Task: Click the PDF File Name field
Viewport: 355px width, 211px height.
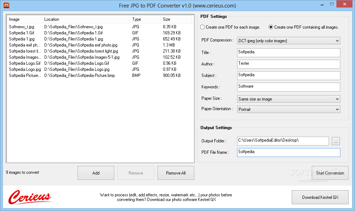Action: tap(289, 152)
